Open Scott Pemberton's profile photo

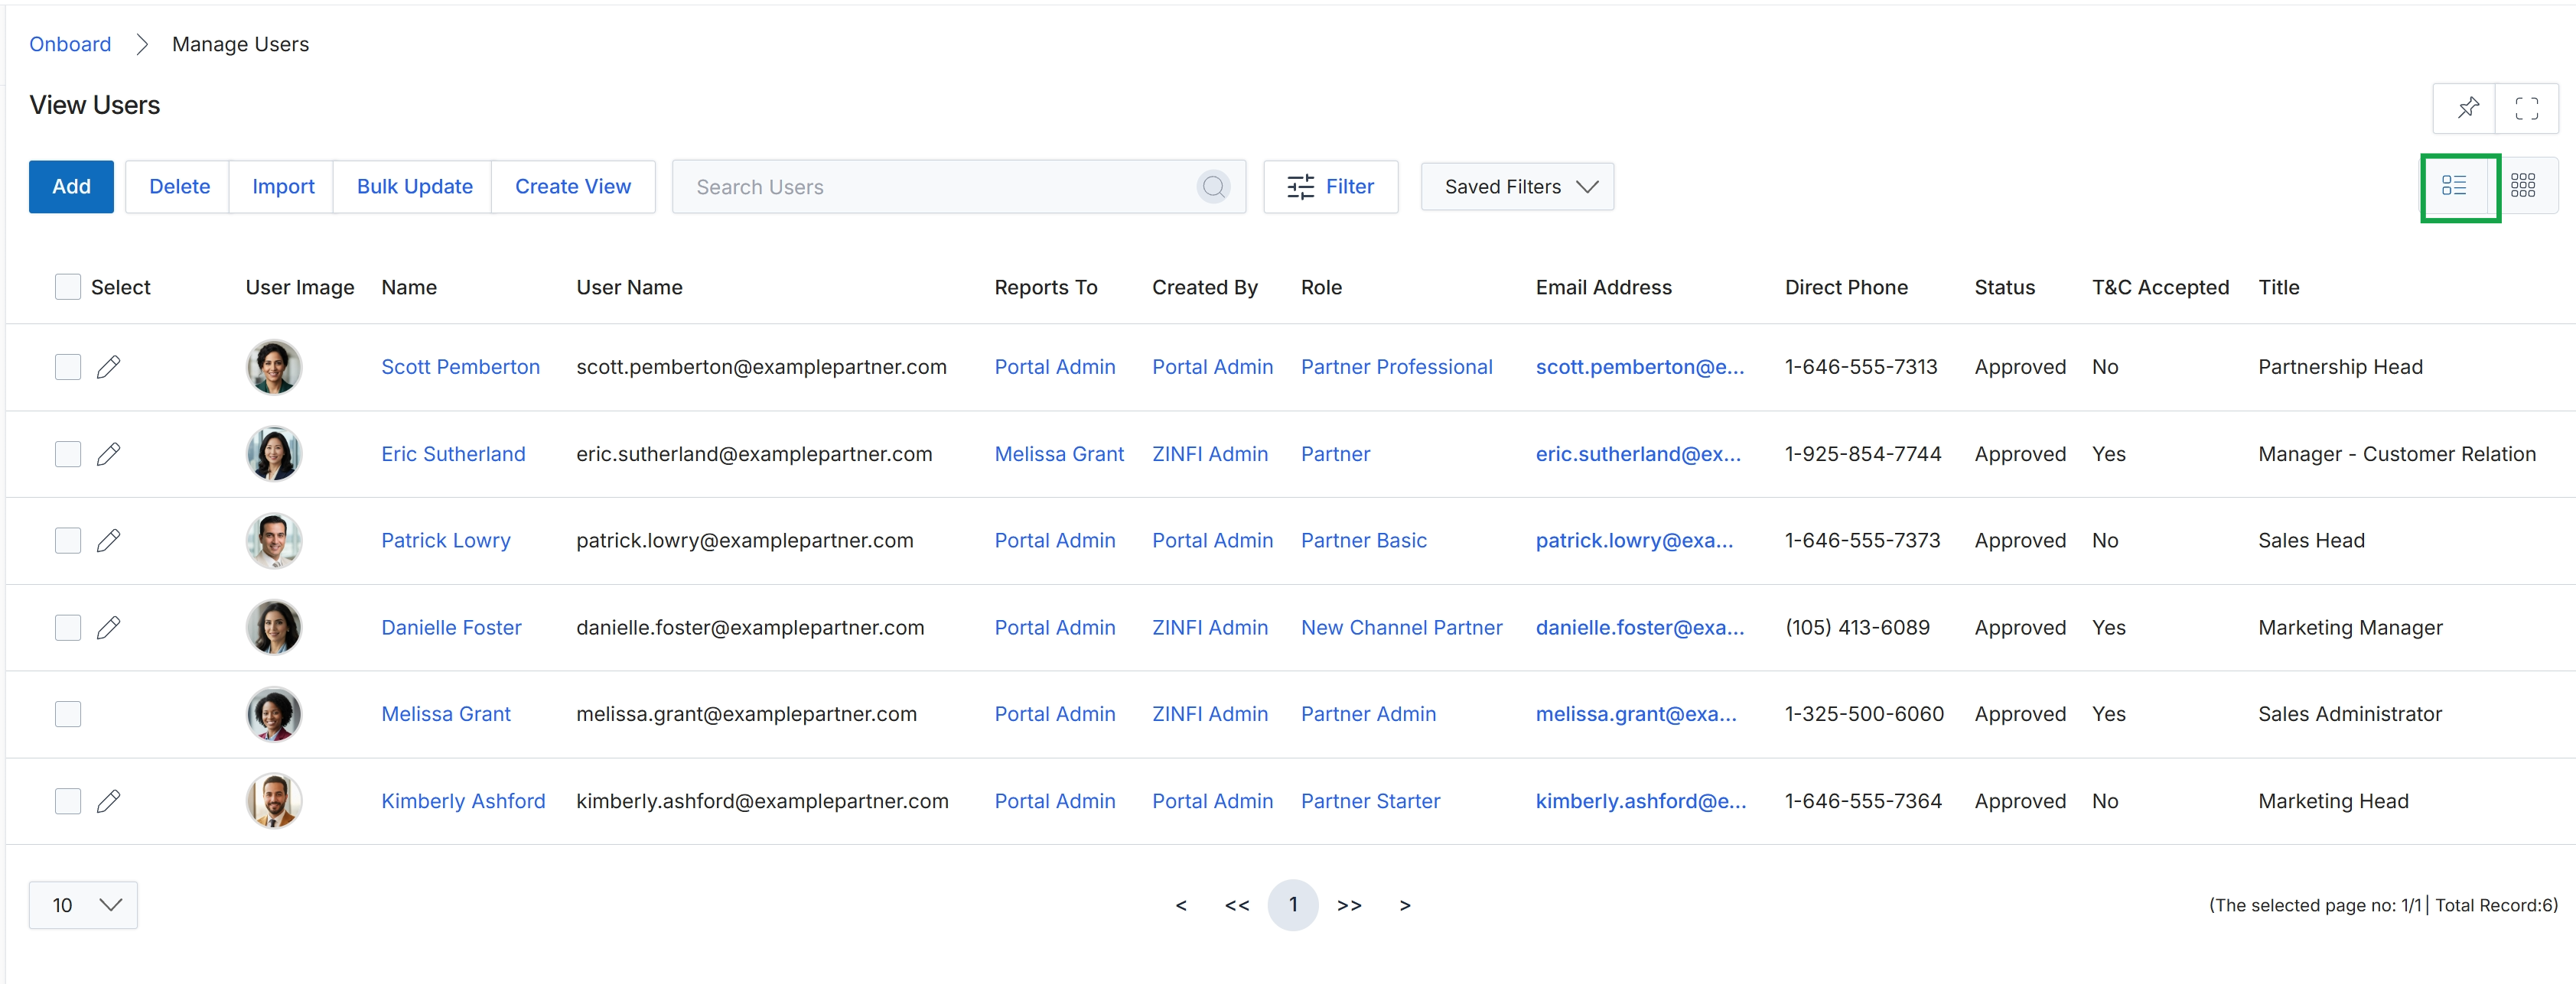point(273,368)
